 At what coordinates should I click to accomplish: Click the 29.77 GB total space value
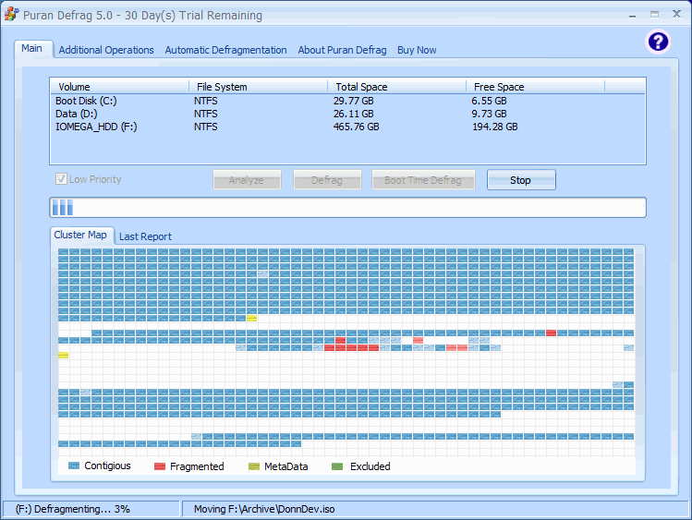pyautogui.click(x=354, y=101)
